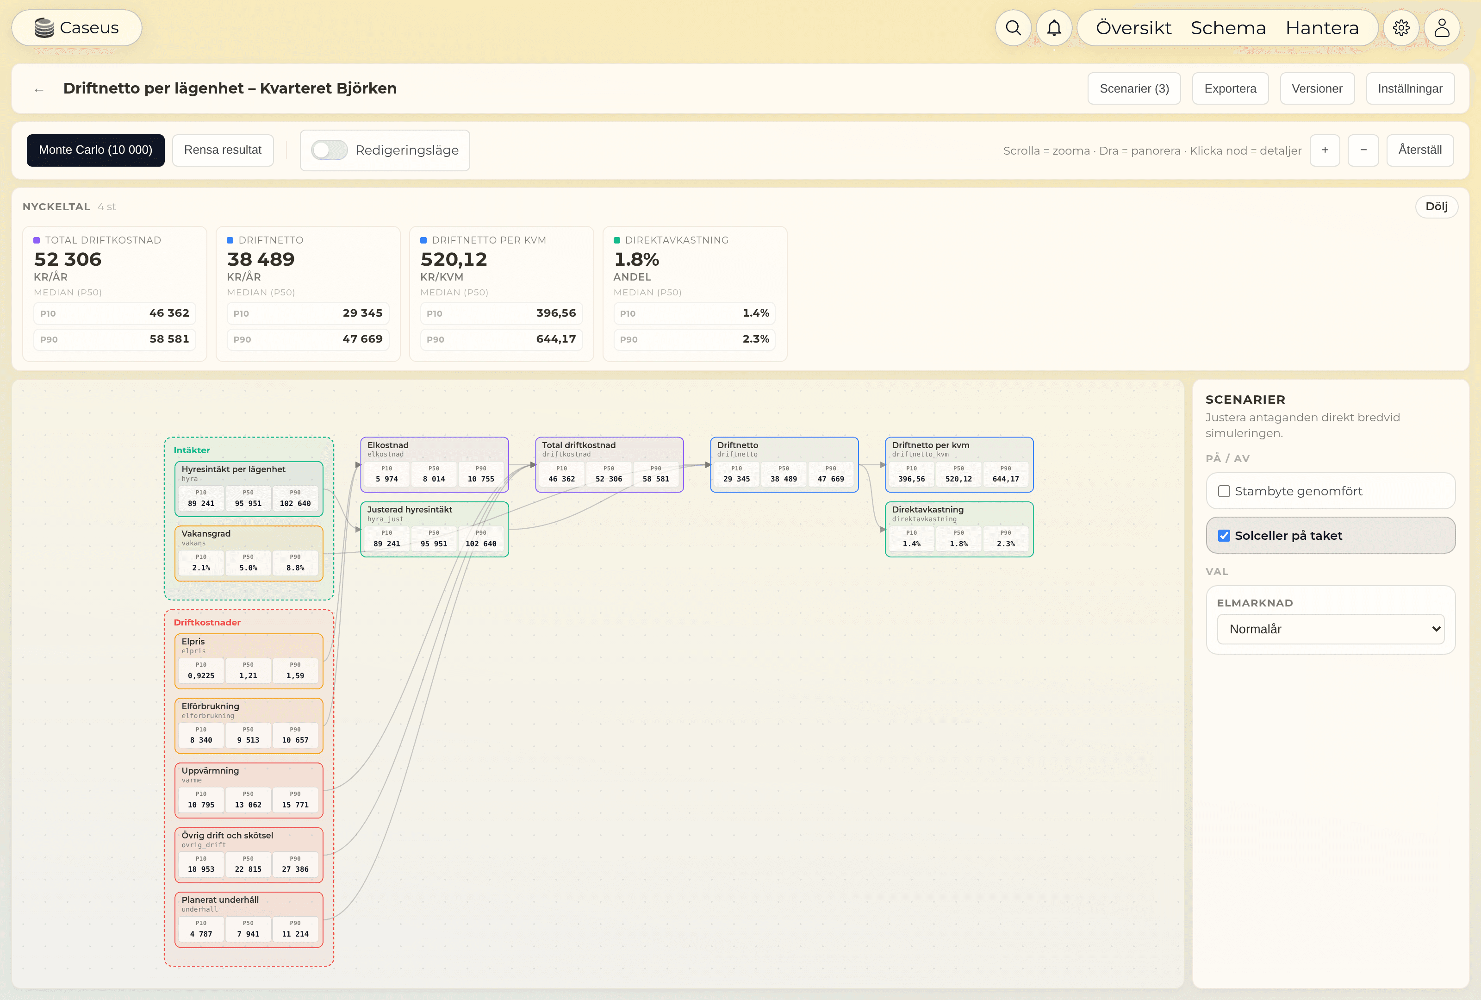Click the Driftkostnader group label
The image size is (1481, 1000).
(x=207, y=623)
